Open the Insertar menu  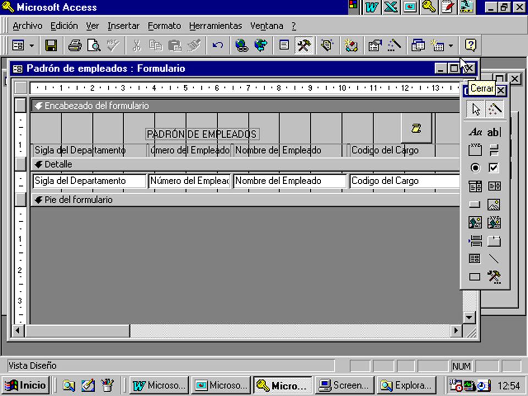(123, 26)
